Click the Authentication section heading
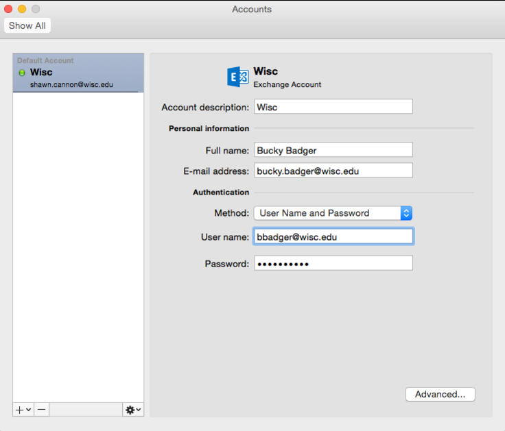Image resolution: width=505 pixels, height=431 pixels. (x=220, y=193)
